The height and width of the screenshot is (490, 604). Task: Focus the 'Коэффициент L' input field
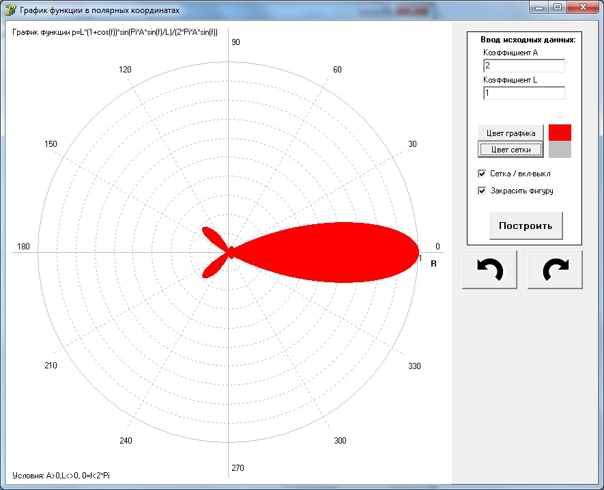coord(523,93)
